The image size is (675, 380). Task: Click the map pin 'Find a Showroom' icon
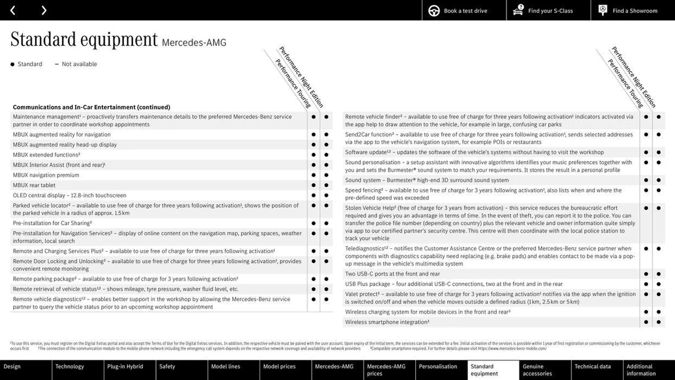pos(602,10)
